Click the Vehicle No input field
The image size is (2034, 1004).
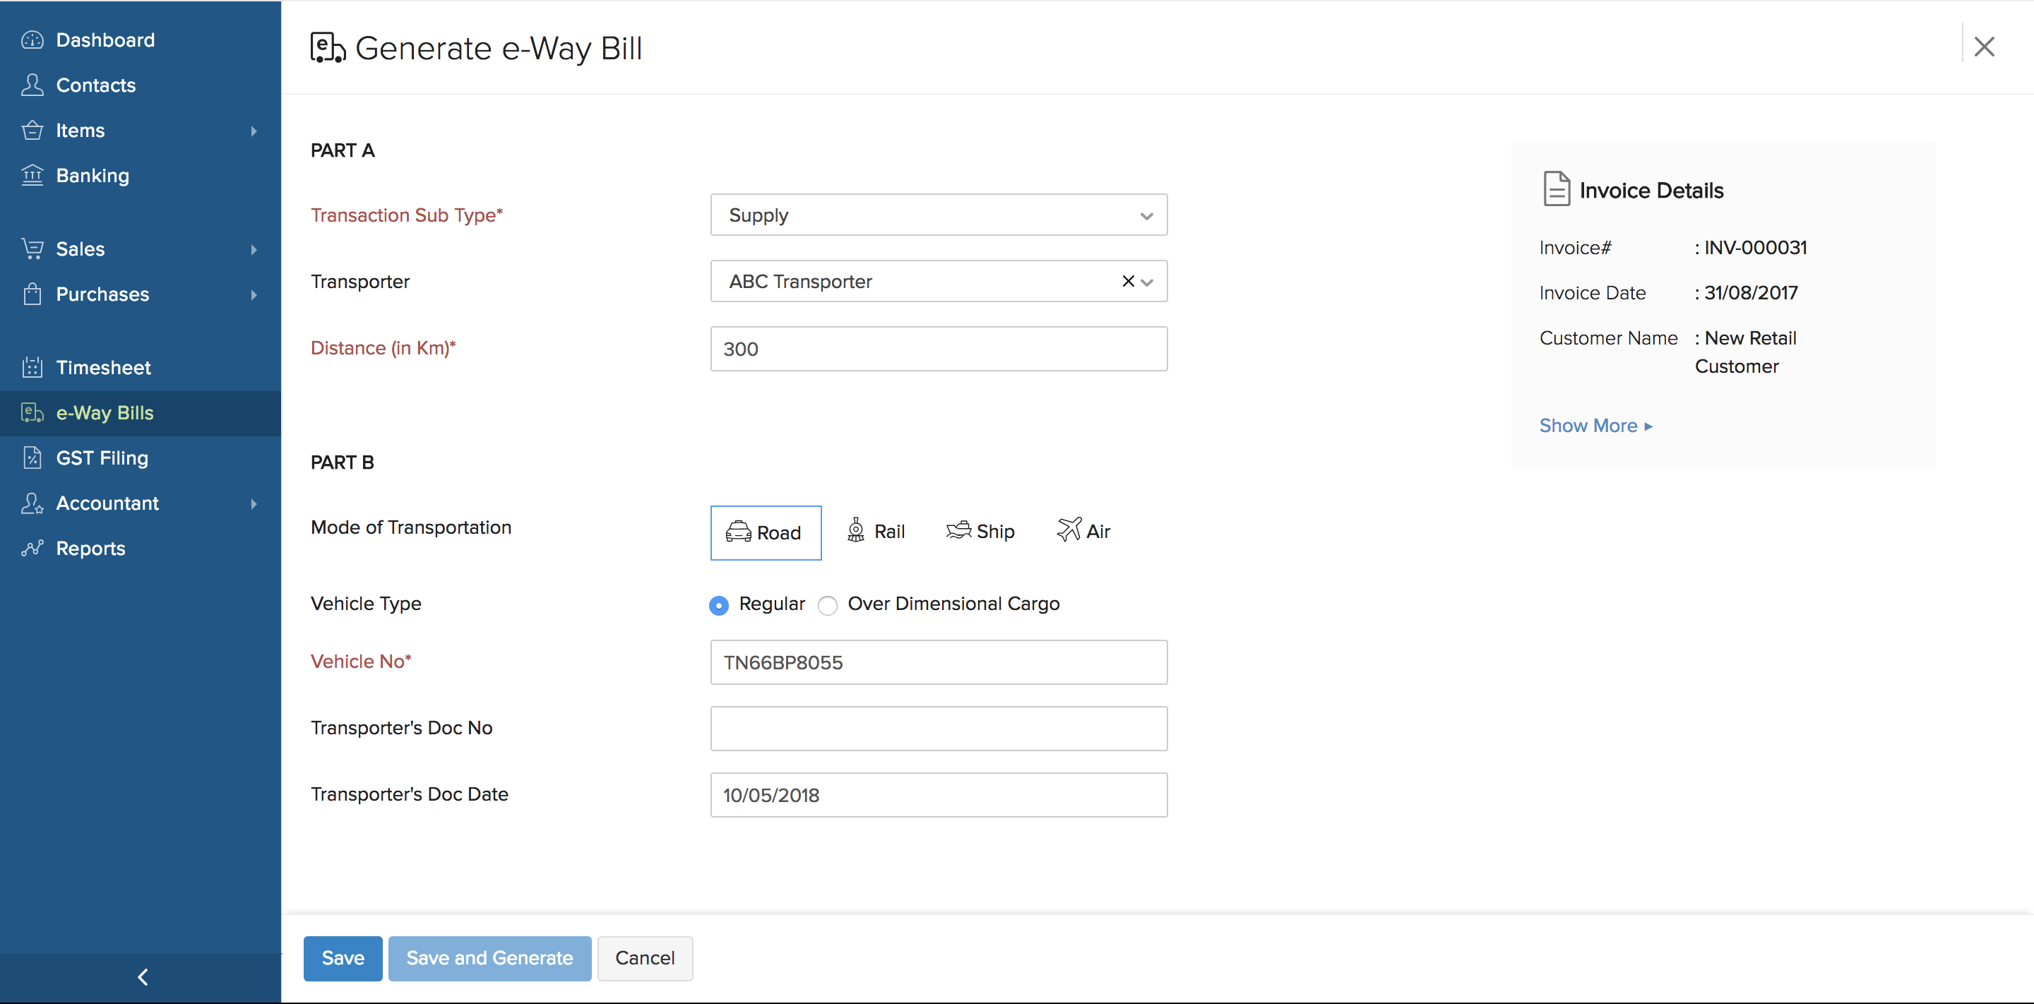938,662
